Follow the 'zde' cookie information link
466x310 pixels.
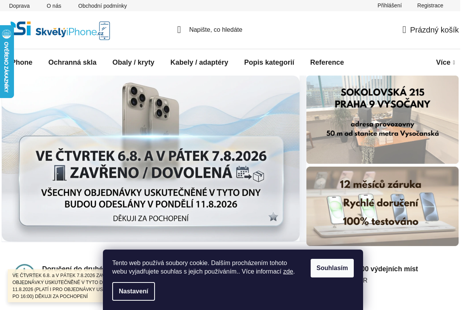coord(288,272)
